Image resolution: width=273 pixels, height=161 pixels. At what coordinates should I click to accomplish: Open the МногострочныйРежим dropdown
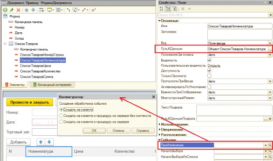point(270,98)
